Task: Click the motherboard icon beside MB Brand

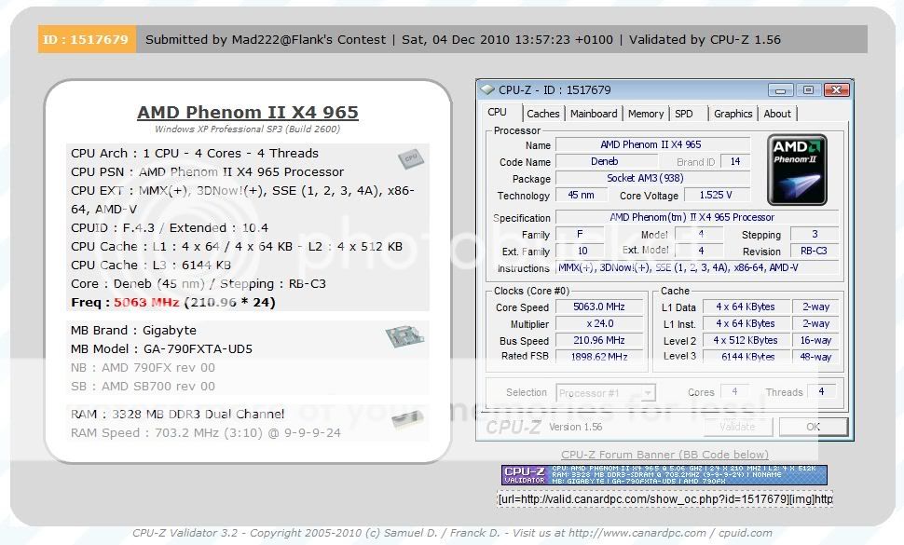Action: tap(404, 336)
